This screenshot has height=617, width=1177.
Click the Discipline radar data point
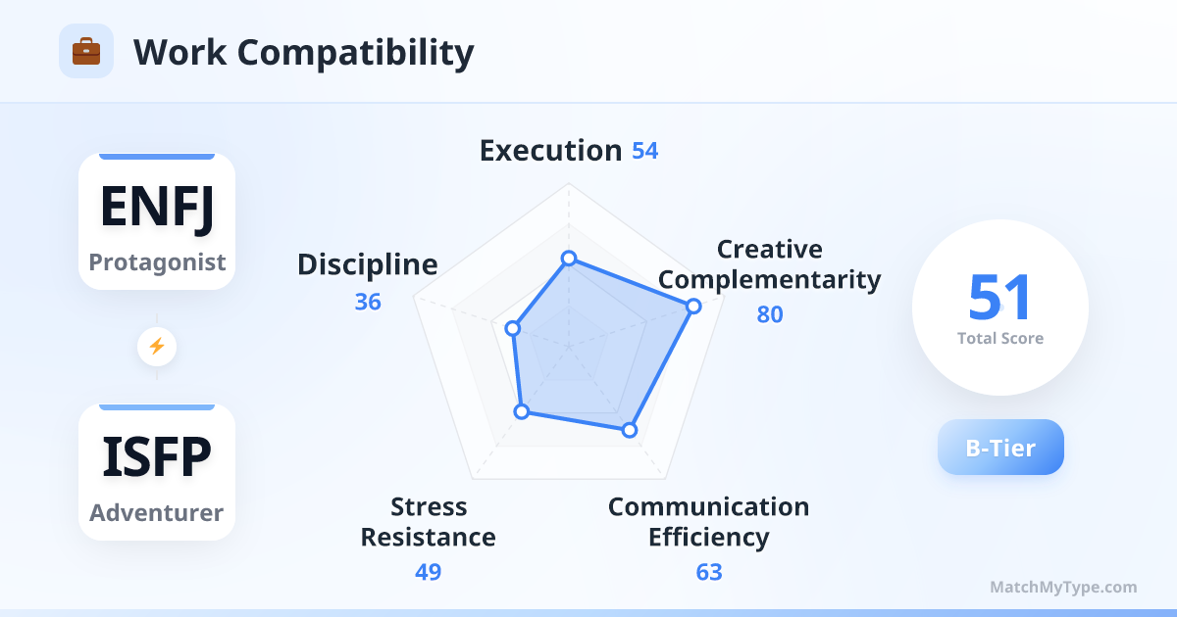click(x=511, y=328)
